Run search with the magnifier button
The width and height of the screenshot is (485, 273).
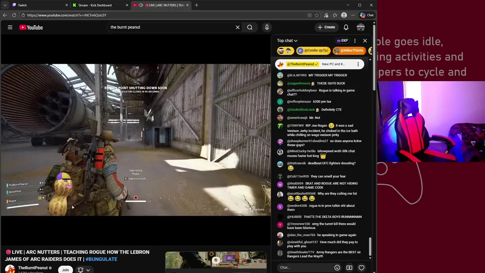(x=250, y=27)
